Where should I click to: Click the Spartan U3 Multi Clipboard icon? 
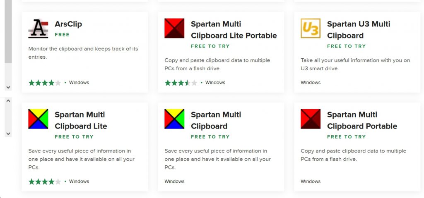pyautogui.click(x=311, y=28)
